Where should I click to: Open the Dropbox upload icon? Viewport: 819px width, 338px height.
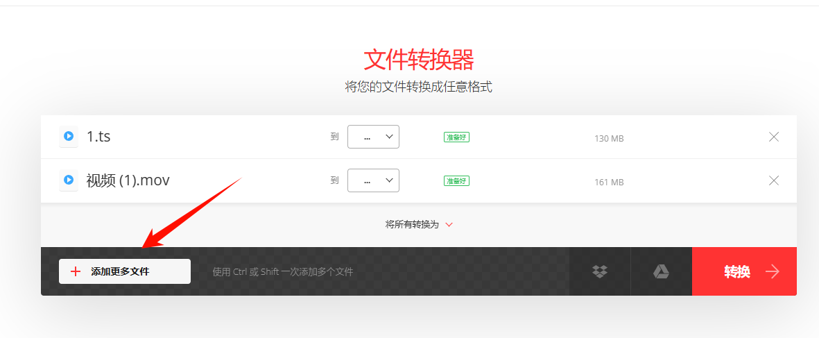coord(600,271)
